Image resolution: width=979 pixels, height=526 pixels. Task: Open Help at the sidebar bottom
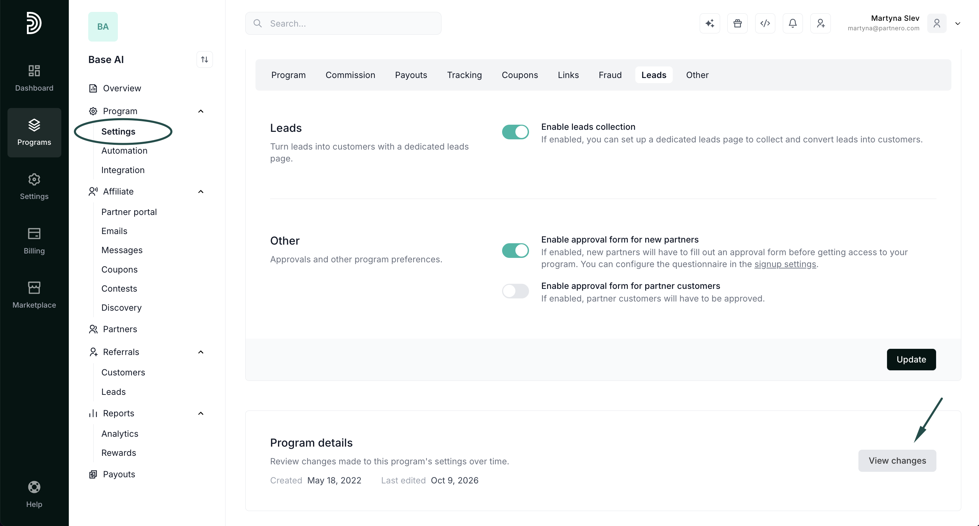[34, 494]
